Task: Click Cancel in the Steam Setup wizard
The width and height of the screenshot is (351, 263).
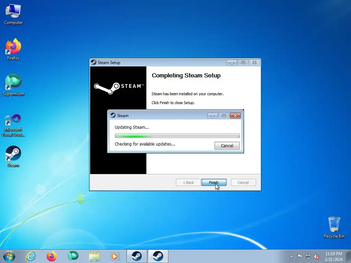Action: tap(243, 183)
